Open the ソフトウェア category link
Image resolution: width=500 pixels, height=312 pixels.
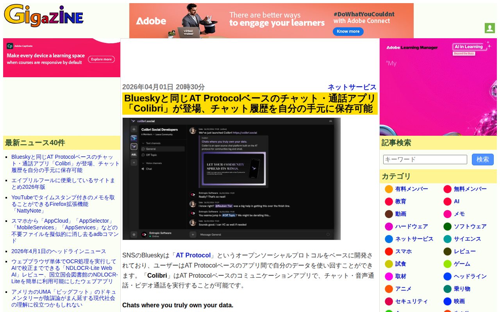pos(470,227)
